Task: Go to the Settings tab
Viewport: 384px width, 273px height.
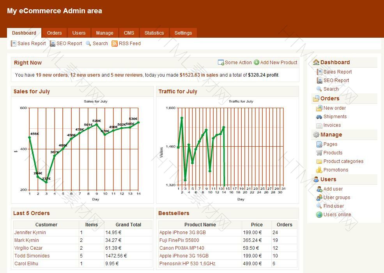Action: [183, 33]
